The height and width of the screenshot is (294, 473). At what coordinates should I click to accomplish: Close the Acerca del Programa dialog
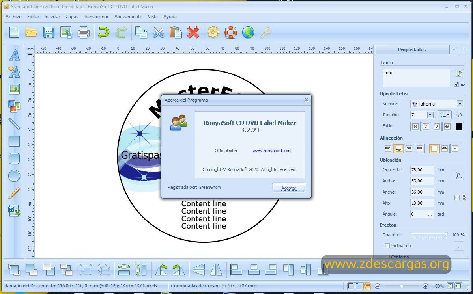coord(307,100)
